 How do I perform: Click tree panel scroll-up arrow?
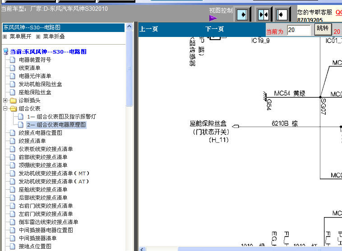129,27
